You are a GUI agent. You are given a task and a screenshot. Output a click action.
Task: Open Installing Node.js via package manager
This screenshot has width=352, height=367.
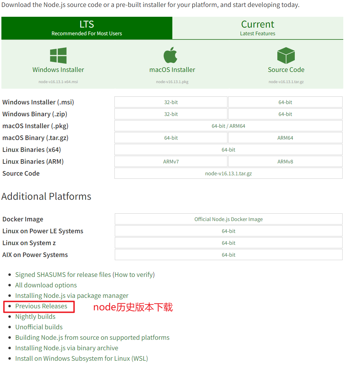coord(72,296)
